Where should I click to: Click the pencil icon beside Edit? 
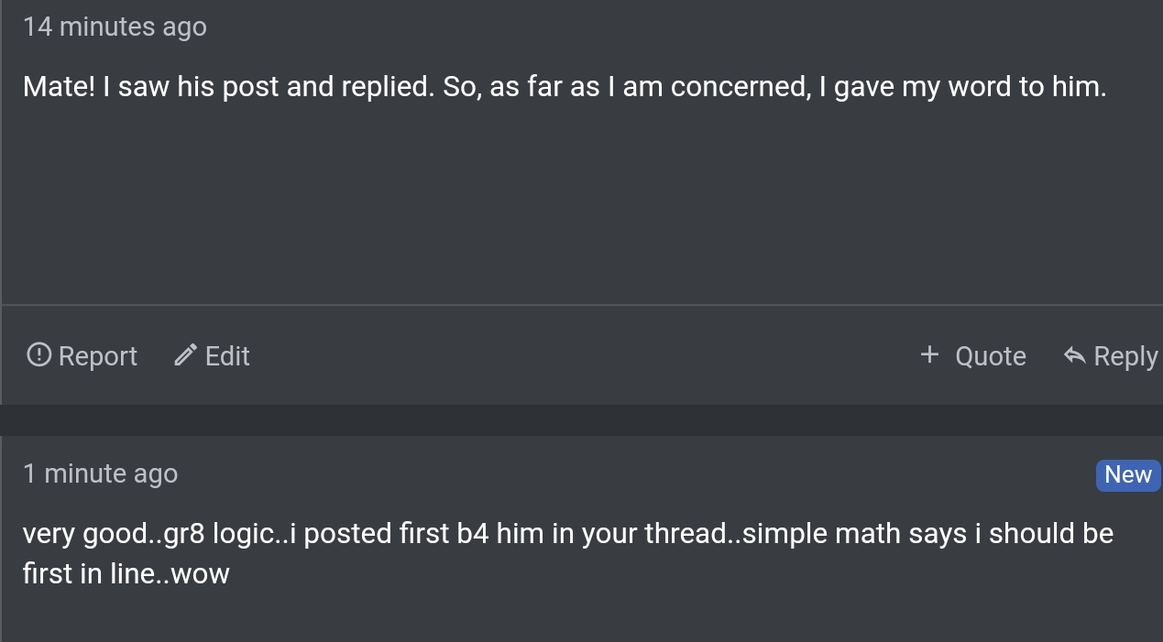[x=186, y=354]
